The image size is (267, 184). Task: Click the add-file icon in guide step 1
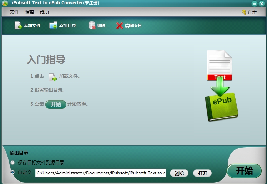[52, 77]
